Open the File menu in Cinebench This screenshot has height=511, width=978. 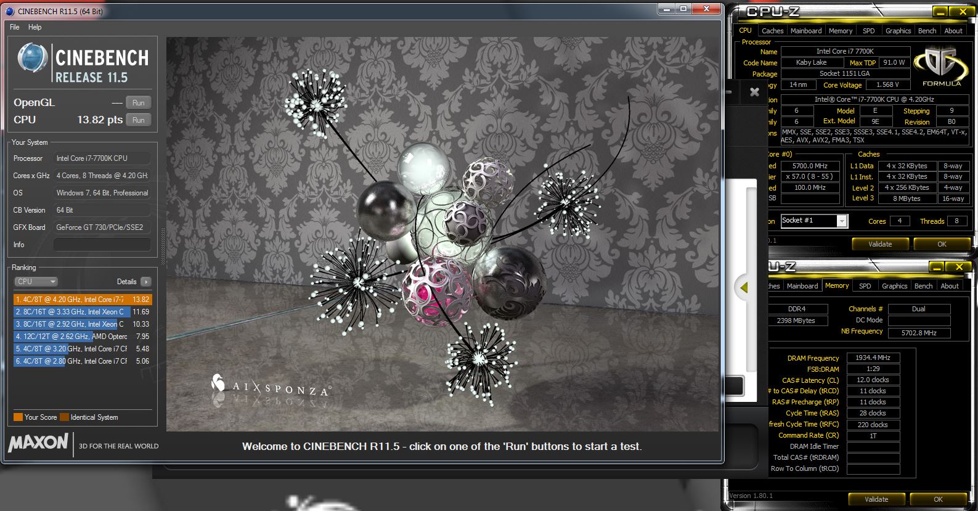pyautogui.click(x=15, y=27)
